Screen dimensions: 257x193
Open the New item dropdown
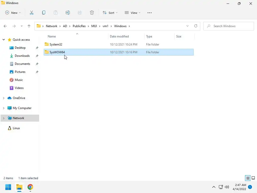click(x=13, y=13)
